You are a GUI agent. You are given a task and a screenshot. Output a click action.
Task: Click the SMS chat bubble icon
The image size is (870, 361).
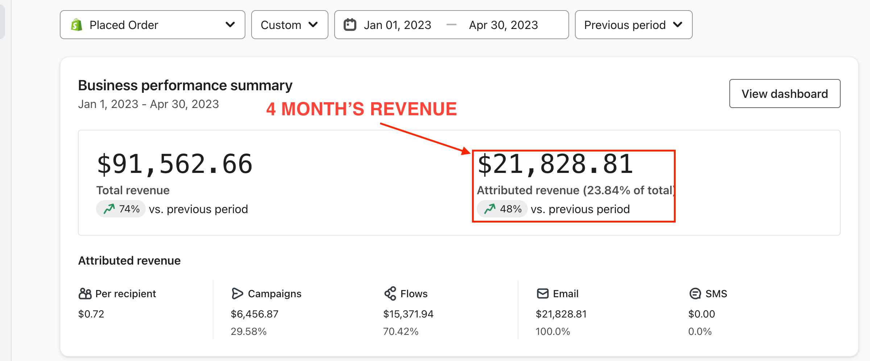click(695, 294)
